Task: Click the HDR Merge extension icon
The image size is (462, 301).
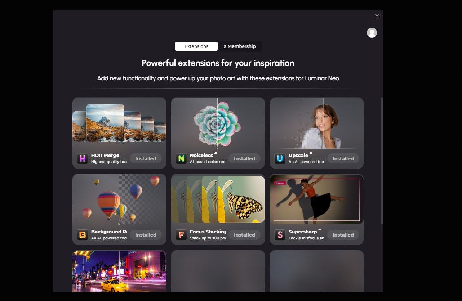Action: point(83,158)
